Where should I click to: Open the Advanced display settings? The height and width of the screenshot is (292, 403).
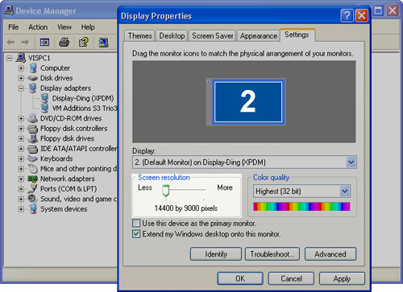(x=330, y=254)
